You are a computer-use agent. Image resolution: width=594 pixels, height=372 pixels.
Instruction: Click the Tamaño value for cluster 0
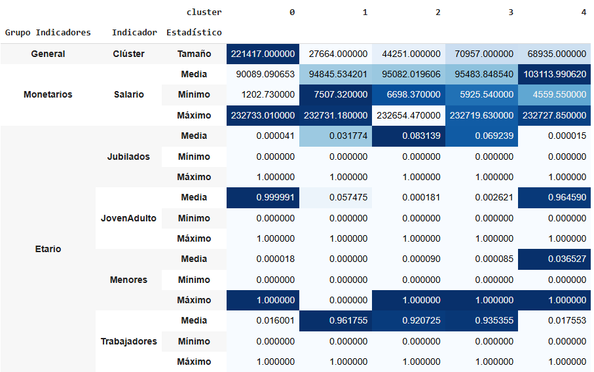(263, 54)
